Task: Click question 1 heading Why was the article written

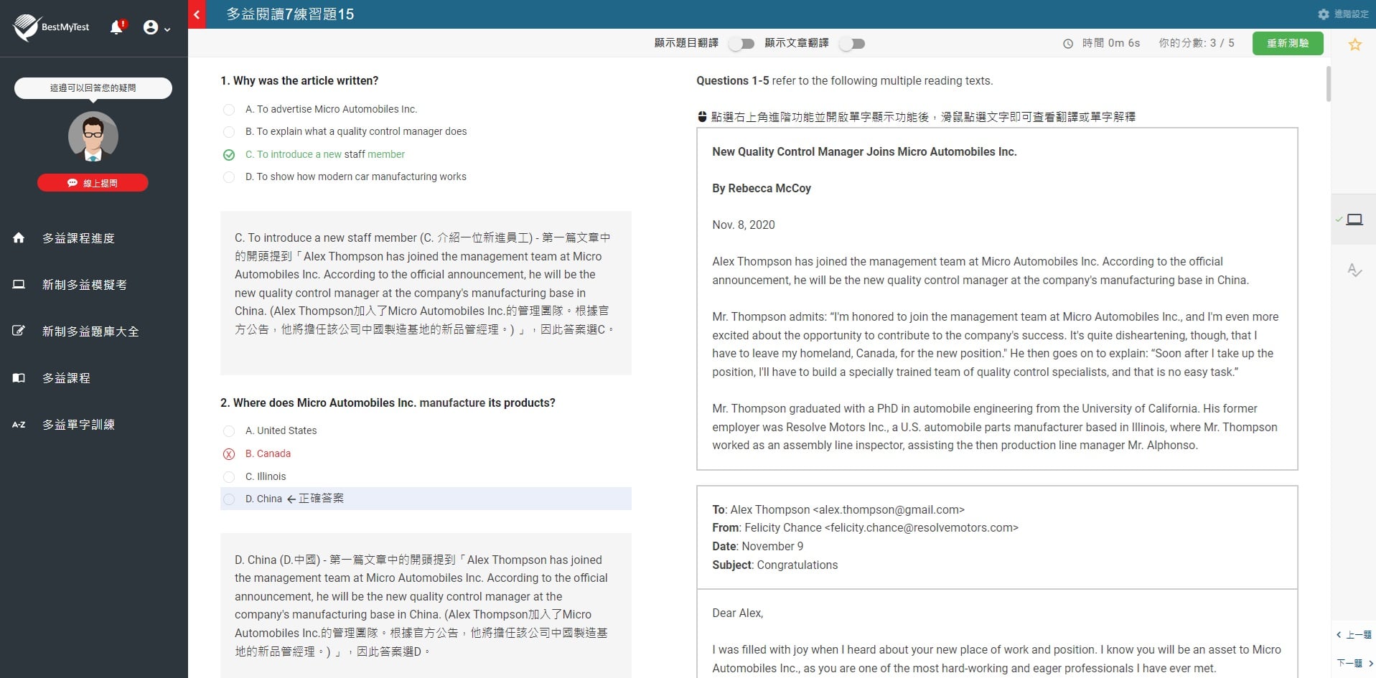Action: point(299,80)
